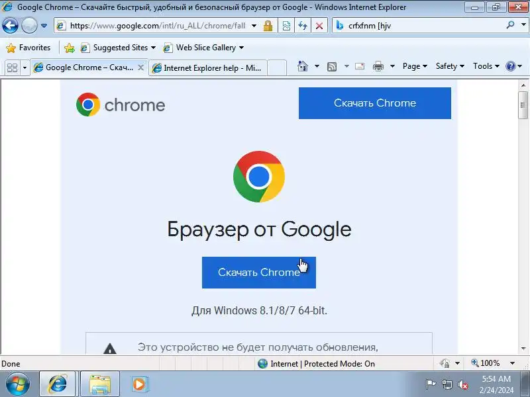
Task: Click Internet Explorer taskbar icon
Action: (x=58, y=384)
